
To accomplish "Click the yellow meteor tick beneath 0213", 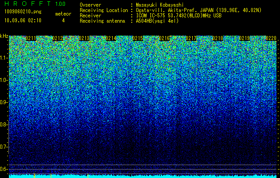I will click(88, 175).
